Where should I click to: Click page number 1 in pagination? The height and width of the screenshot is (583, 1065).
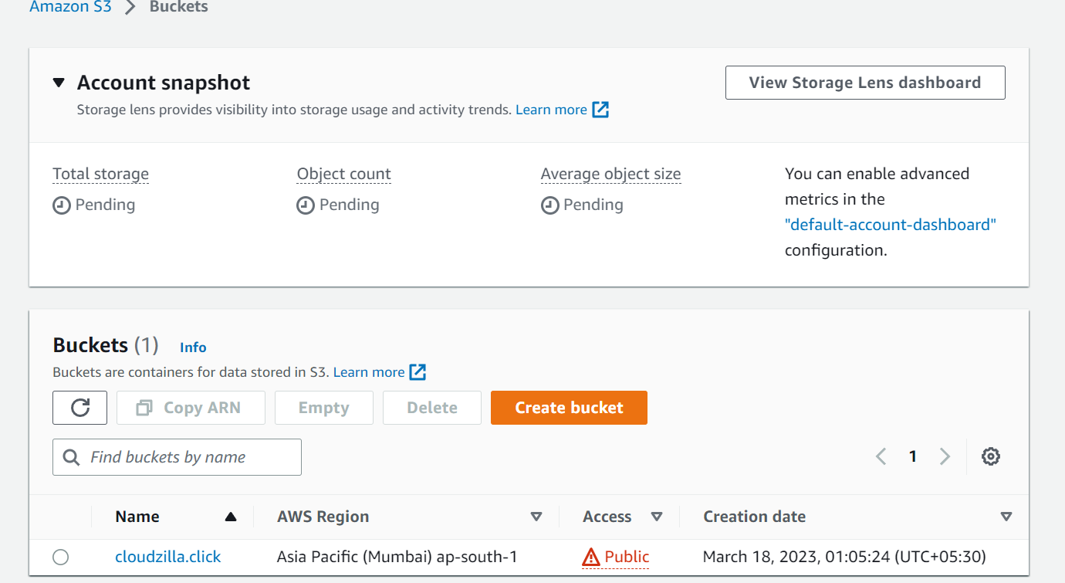(913, 456)
